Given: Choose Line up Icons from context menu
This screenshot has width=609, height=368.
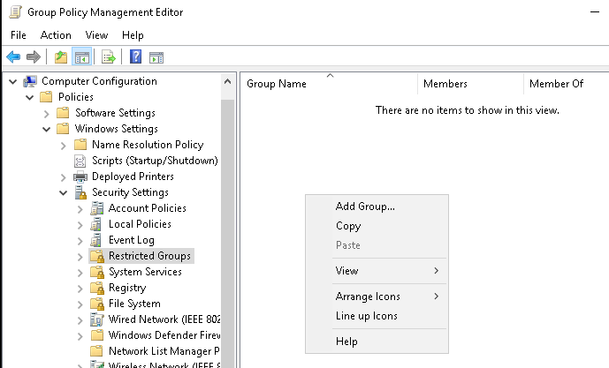Looking at the screenshot, I should coord(377,316).
